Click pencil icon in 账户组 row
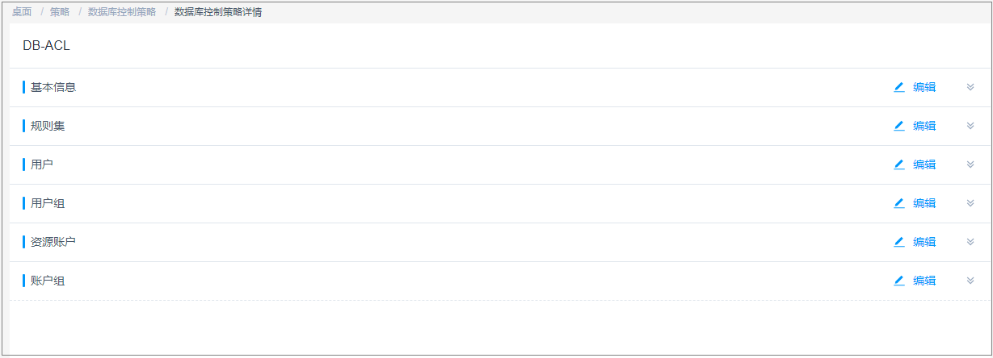 tap(898, 281)
